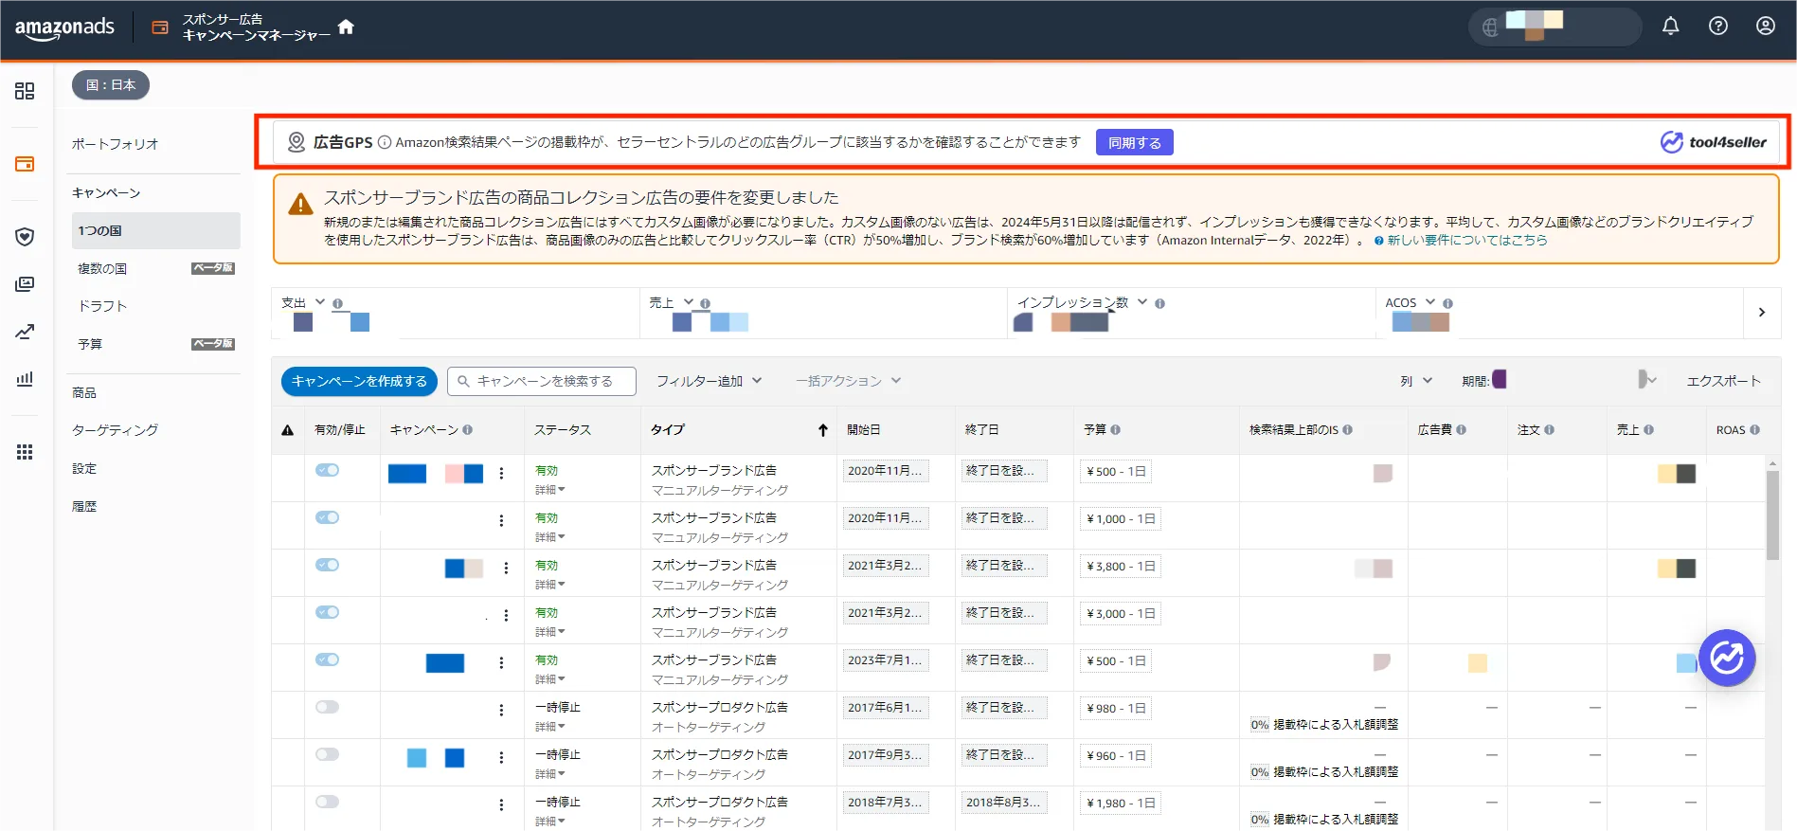Viewport: 1797px width, 831px height.
Task: Open the trend line icon in left rail
Action: point(25,332)
